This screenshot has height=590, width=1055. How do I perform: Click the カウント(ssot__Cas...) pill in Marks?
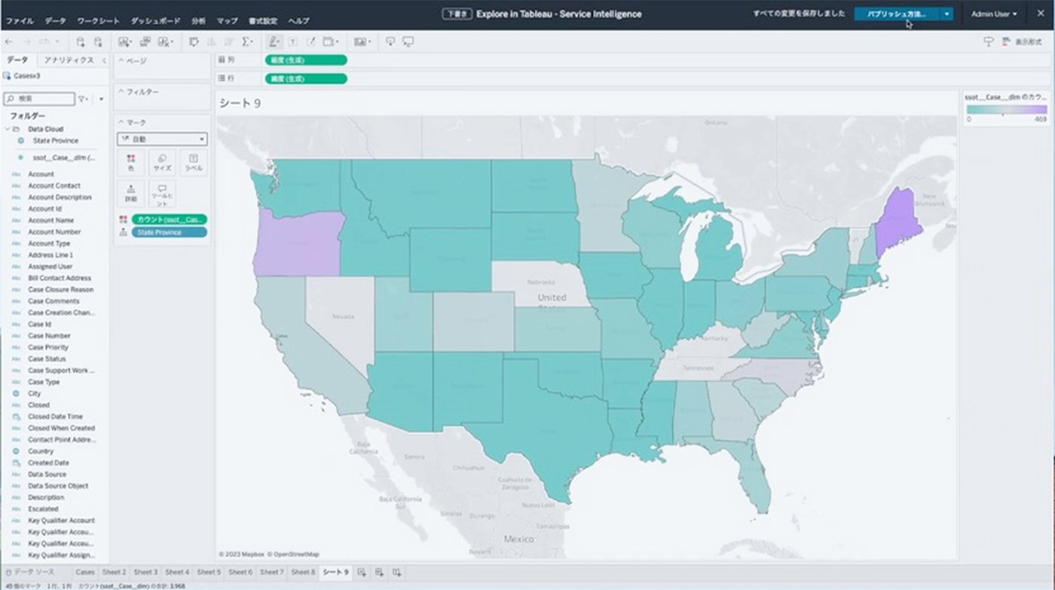tap(170, 219)
